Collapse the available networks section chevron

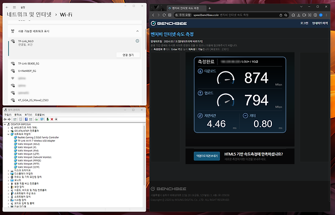[137, 31]
